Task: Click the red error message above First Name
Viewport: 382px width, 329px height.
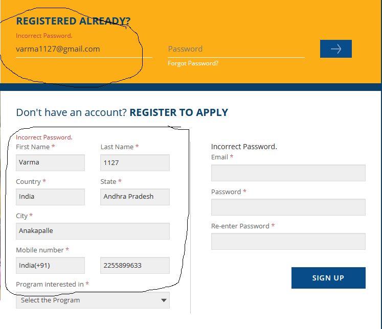Action: (44, 137)
